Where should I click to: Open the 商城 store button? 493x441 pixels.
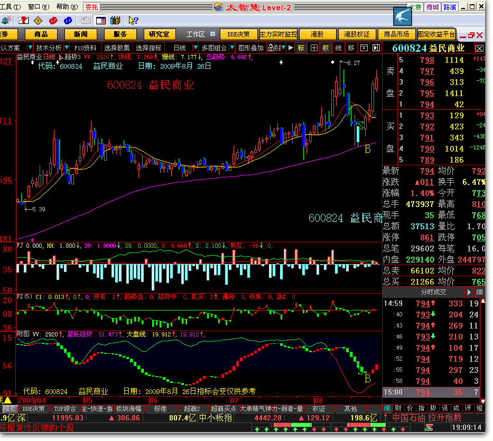click(432, 7)
